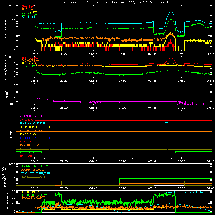Click the SAA_FLAG label
The height and width of the screenshot is (215, 215).
(x=26, y=141)
